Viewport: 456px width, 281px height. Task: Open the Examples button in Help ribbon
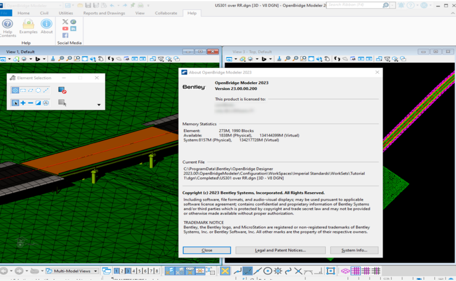click(28, 27)
